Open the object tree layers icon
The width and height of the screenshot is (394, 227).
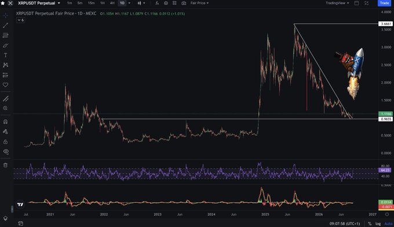click(x=5, y=218)
